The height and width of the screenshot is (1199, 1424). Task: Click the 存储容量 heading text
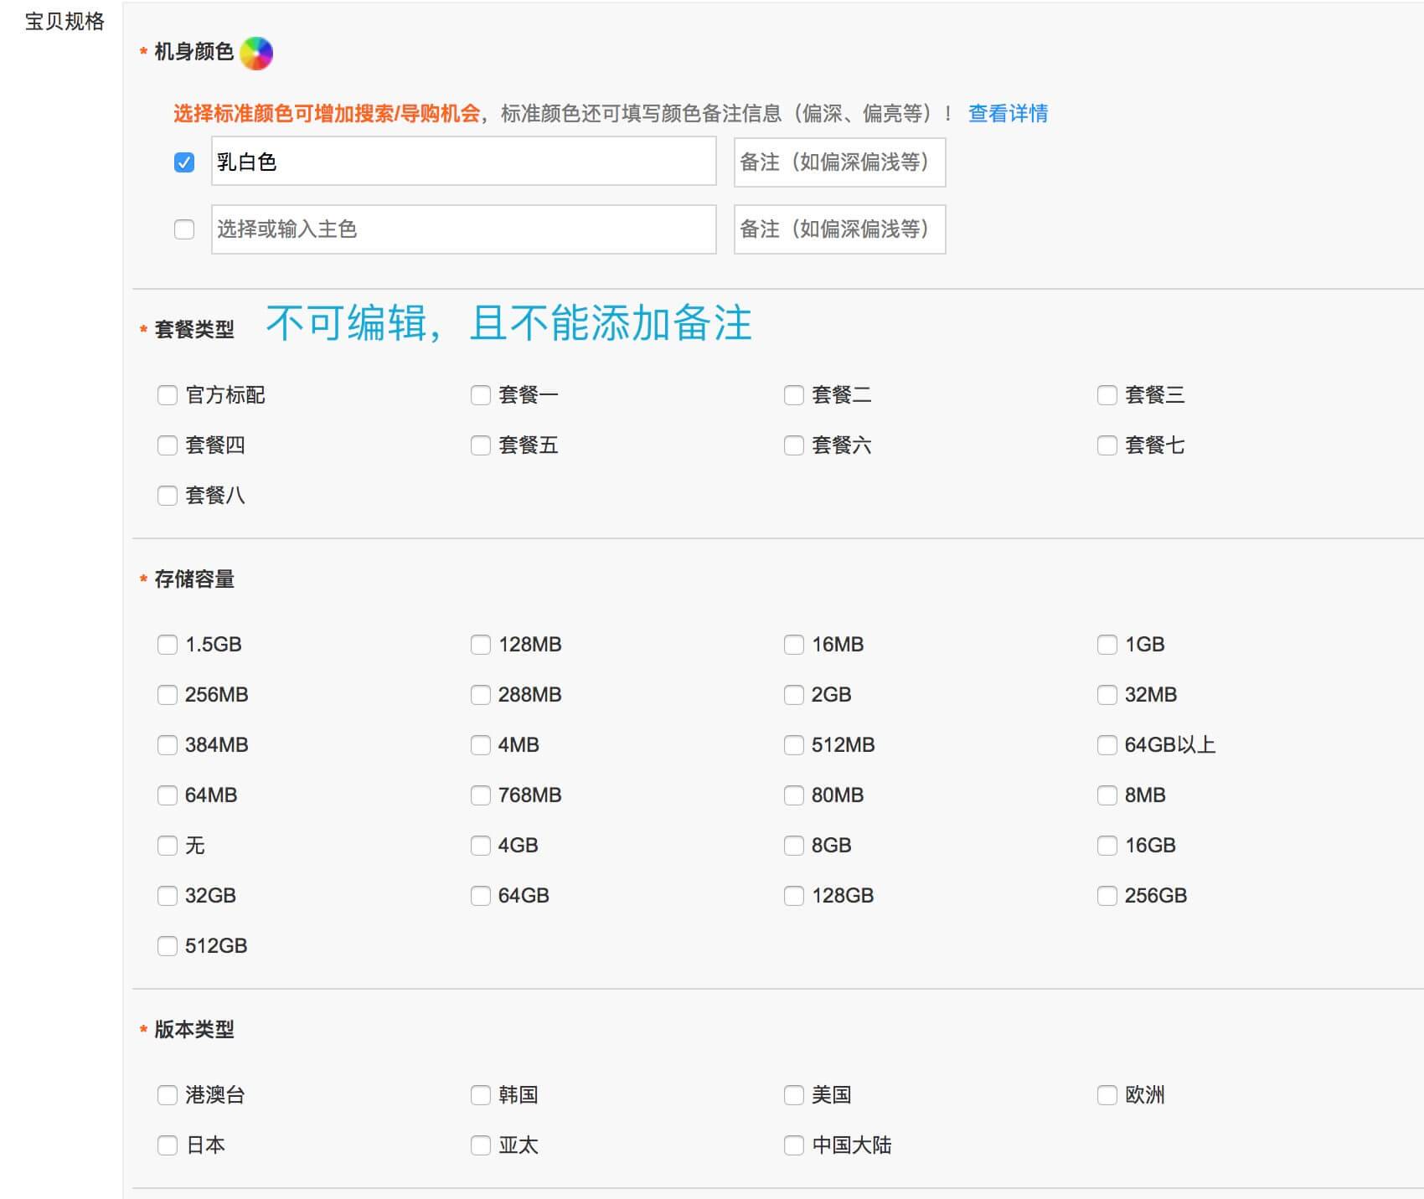tap(193, 579)
